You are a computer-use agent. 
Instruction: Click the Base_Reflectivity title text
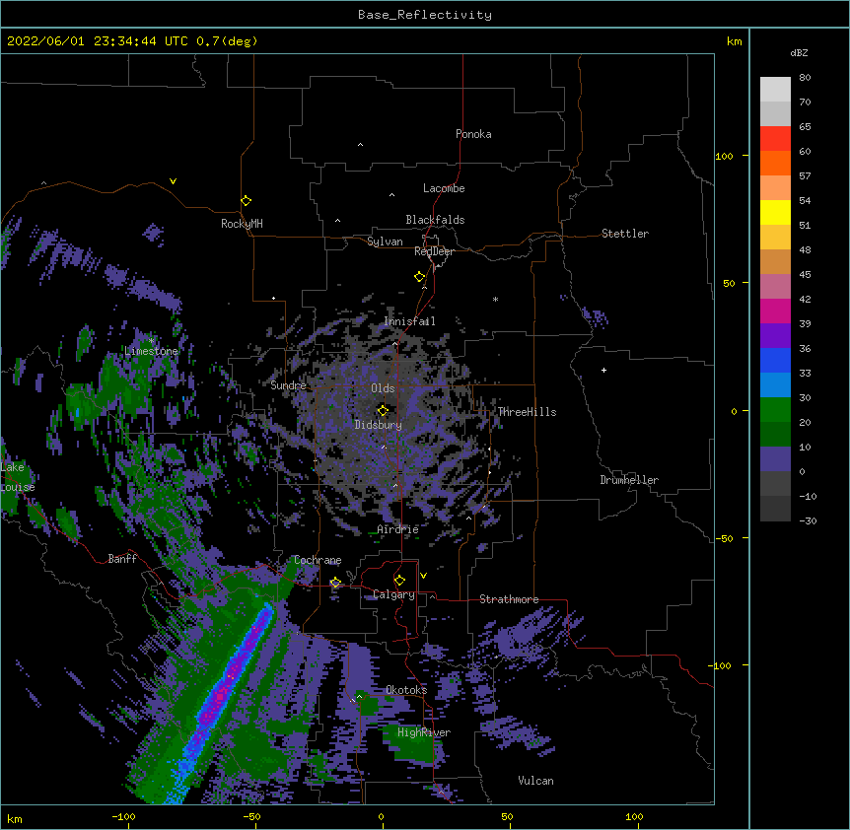[425, 15]
